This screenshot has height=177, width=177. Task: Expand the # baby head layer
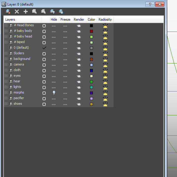[6, 37]
